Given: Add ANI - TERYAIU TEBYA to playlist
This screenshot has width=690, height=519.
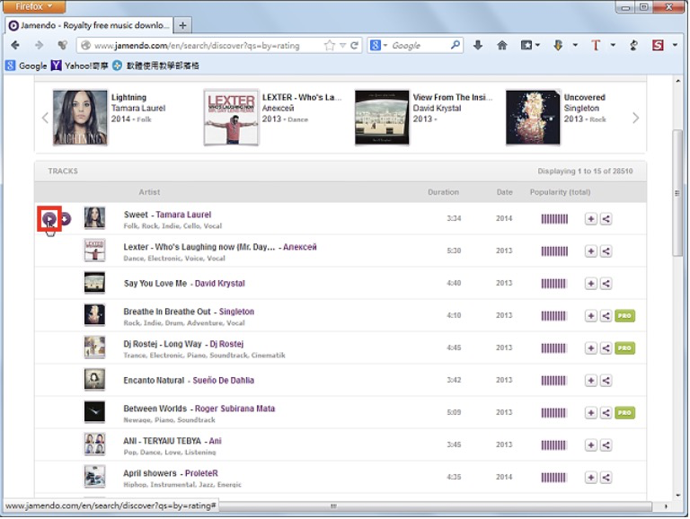Looking at the screenshot, I should pyautogui.click(x=591, y=445).
